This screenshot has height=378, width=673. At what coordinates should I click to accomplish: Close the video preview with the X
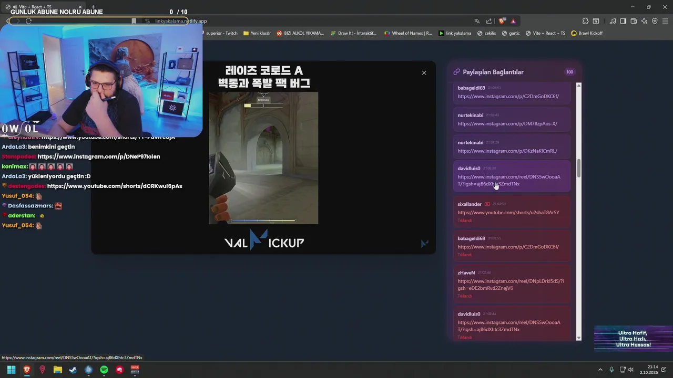point(424,73)
